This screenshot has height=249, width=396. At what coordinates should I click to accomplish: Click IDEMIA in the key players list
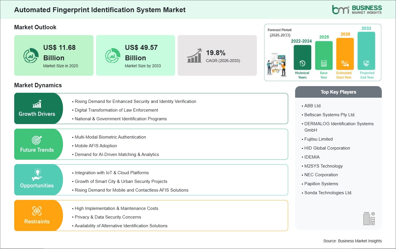pos(312,157)
